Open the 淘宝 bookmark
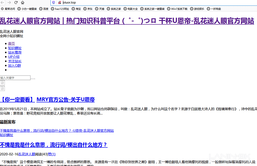The image size is (257, 166). (76, 9)
